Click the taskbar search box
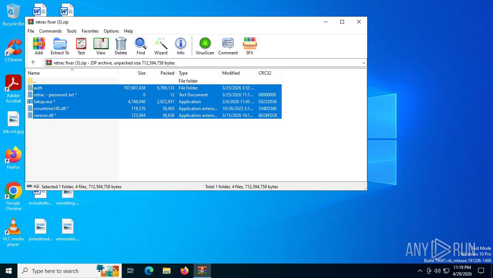The image size is (493, 278). pyautogui.click(x=70, y=271)
